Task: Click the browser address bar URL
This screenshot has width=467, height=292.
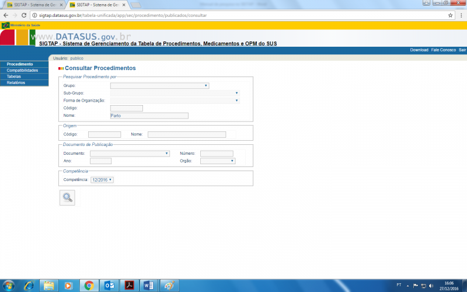Action: click(x=123, y=15)
